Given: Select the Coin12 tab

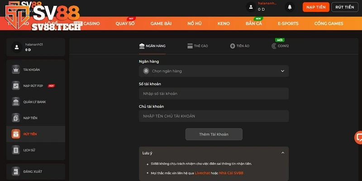Looking at the screenshot, I should click(x=280, y=46).
